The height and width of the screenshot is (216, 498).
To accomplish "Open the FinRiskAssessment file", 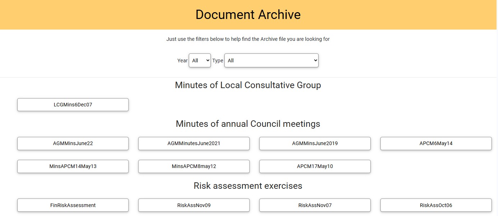I will [x=73, y=205].
